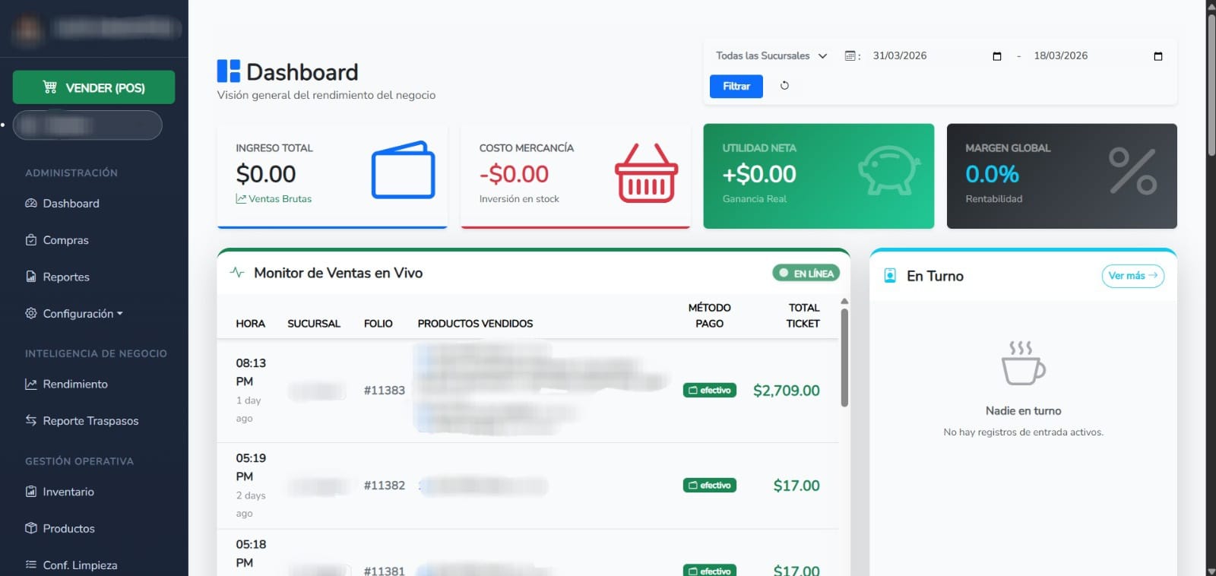Click the blue Filtrar button
Image resolution: width=1216 pixels, height=576 pixels.
pos(736,87)
